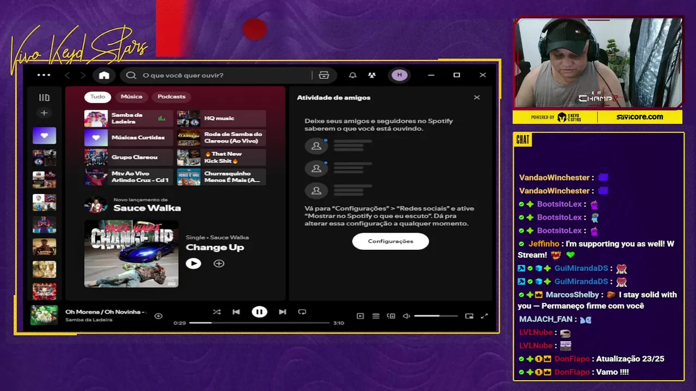Open Samba da Ladeira playlist tile
696x391 pixels.
pyautogui.click(x=128, y=118)
